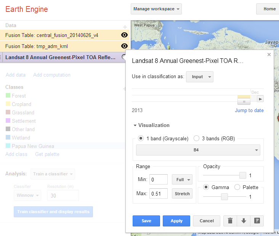
Task: Open the help question mark icon
Action: point(257,221)
